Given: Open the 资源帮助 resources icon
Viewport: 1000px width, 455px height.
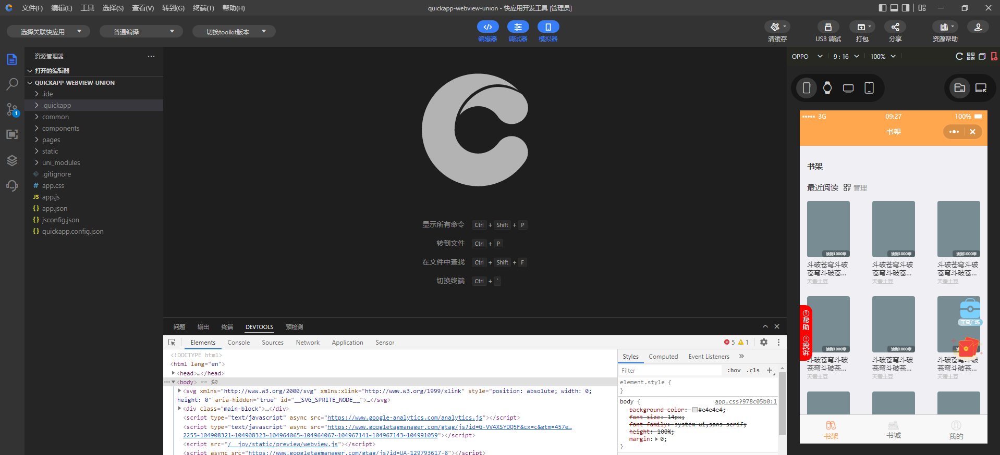Looking at the screenshot, I should pos(945,27).
